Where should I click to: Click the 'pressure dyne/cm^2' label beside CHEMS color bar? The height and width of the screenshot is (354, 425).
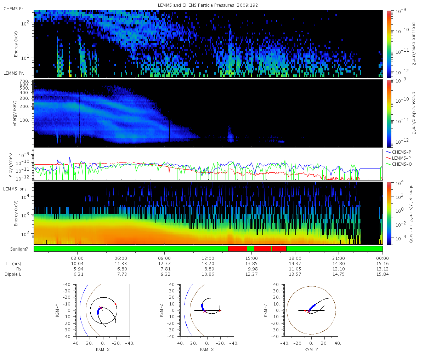tap(413, 44)
